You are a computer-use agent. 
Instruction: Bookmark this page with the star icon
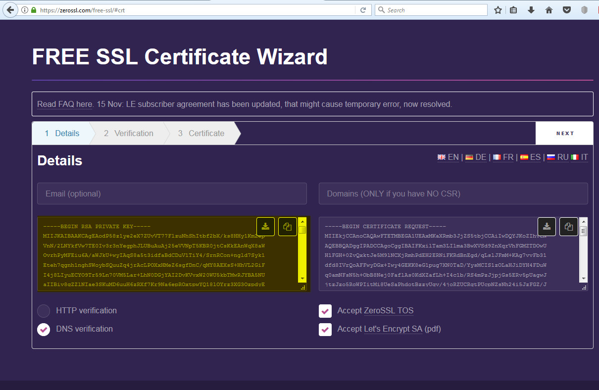pyautogui.click(x=498, y=10)
